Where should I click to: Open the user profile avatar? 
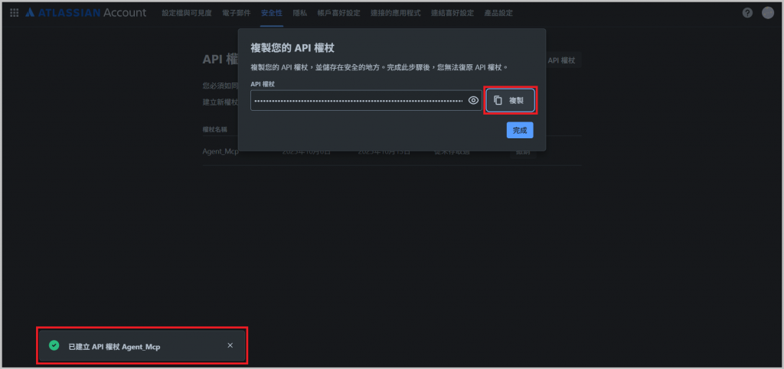point(768,13)
